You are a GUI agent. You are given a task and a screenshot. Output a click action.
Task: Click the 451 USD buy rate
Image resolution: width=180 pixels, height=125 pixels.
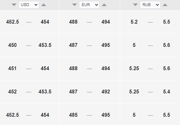pos(12,68)
